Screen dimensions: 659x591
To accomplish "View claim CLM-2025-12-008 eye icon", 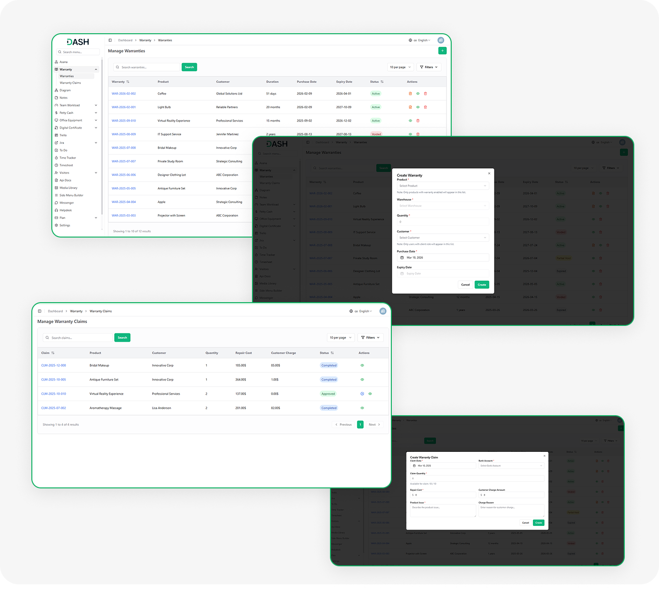I will [362, 365].
